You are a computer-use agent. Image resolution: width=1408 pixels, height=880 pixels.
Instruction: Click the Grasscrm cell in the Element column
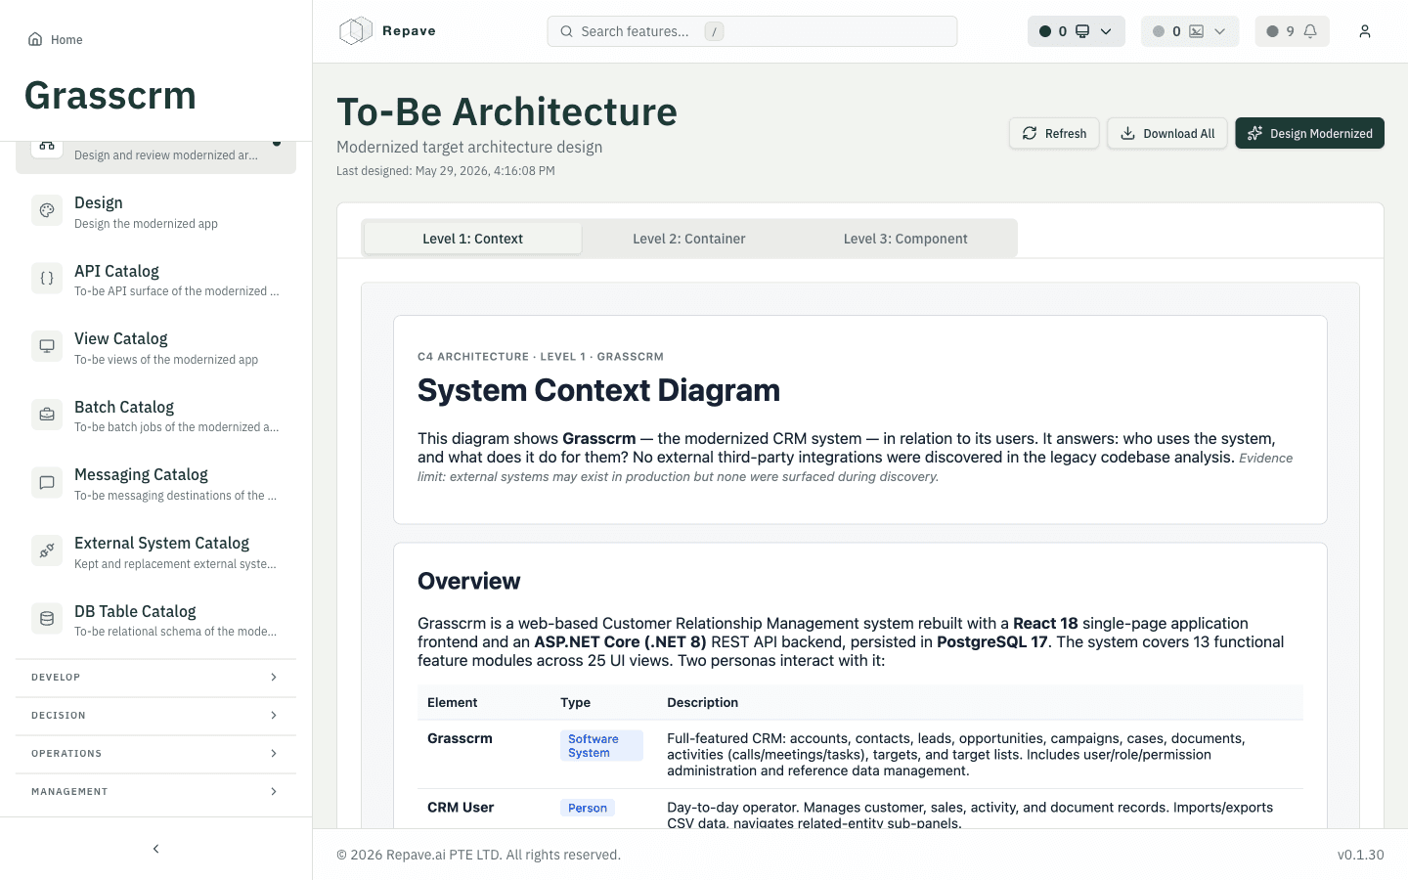460,738
